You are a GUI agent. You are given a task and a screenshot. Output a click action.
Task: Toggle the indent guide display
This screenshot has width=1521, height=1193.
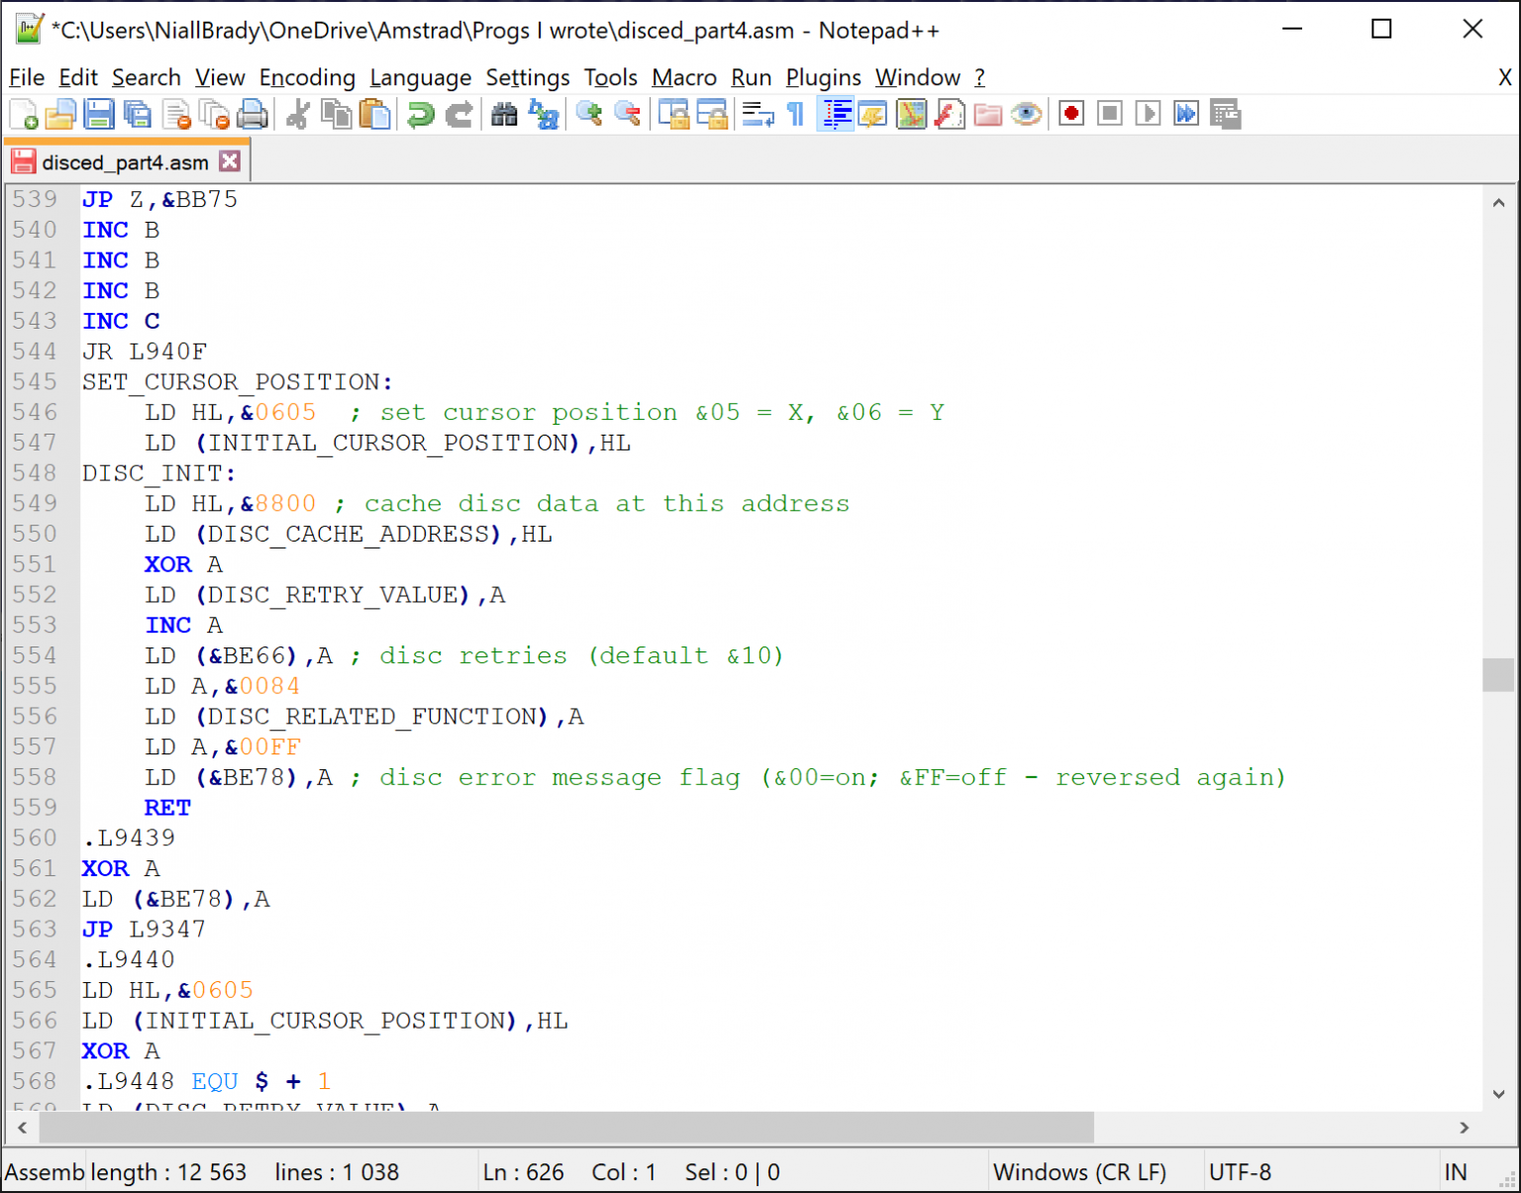[835, 114]
